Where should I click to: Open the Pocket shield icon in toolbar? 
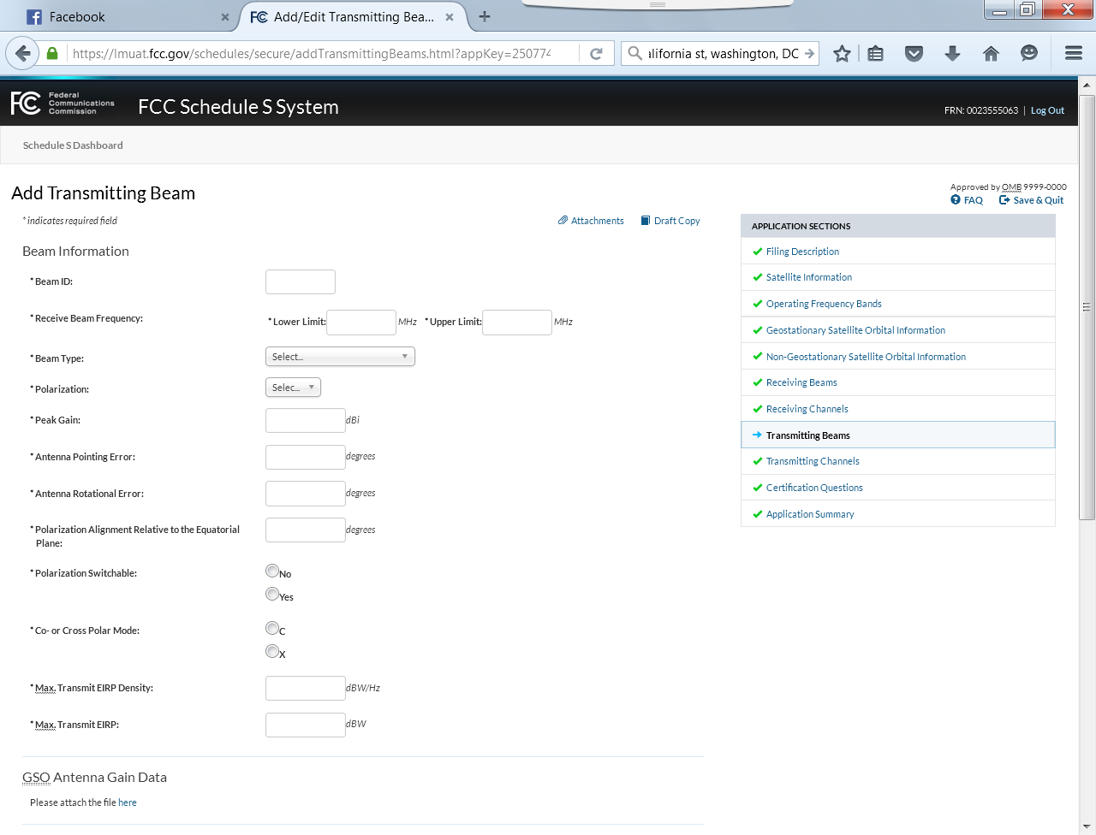[x=914, y=53]
